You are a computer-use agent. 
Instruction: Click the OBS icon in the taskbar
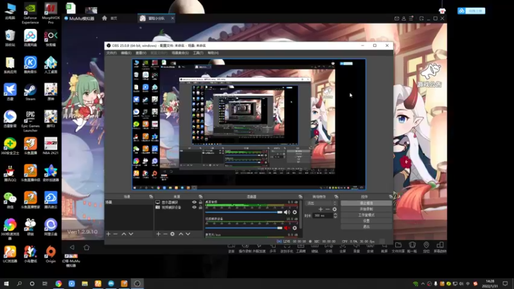[137, 283]
